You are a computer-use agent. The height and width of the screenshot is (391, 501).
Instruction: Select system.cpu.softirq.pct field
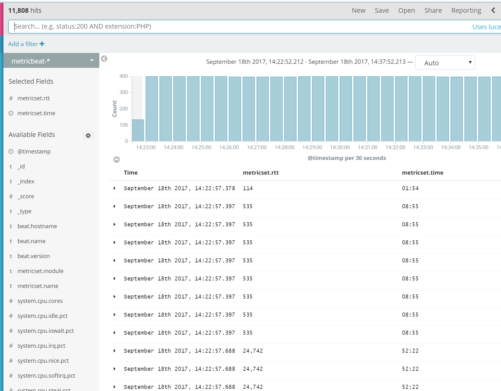[x=46, y=376]
